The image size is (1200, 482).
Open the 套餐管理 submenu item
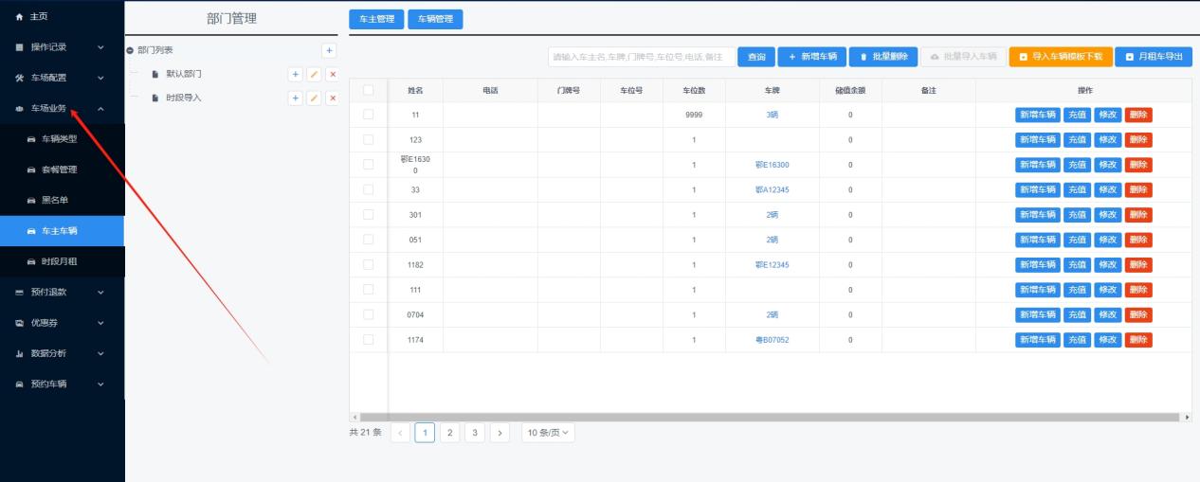click(62, 170)
